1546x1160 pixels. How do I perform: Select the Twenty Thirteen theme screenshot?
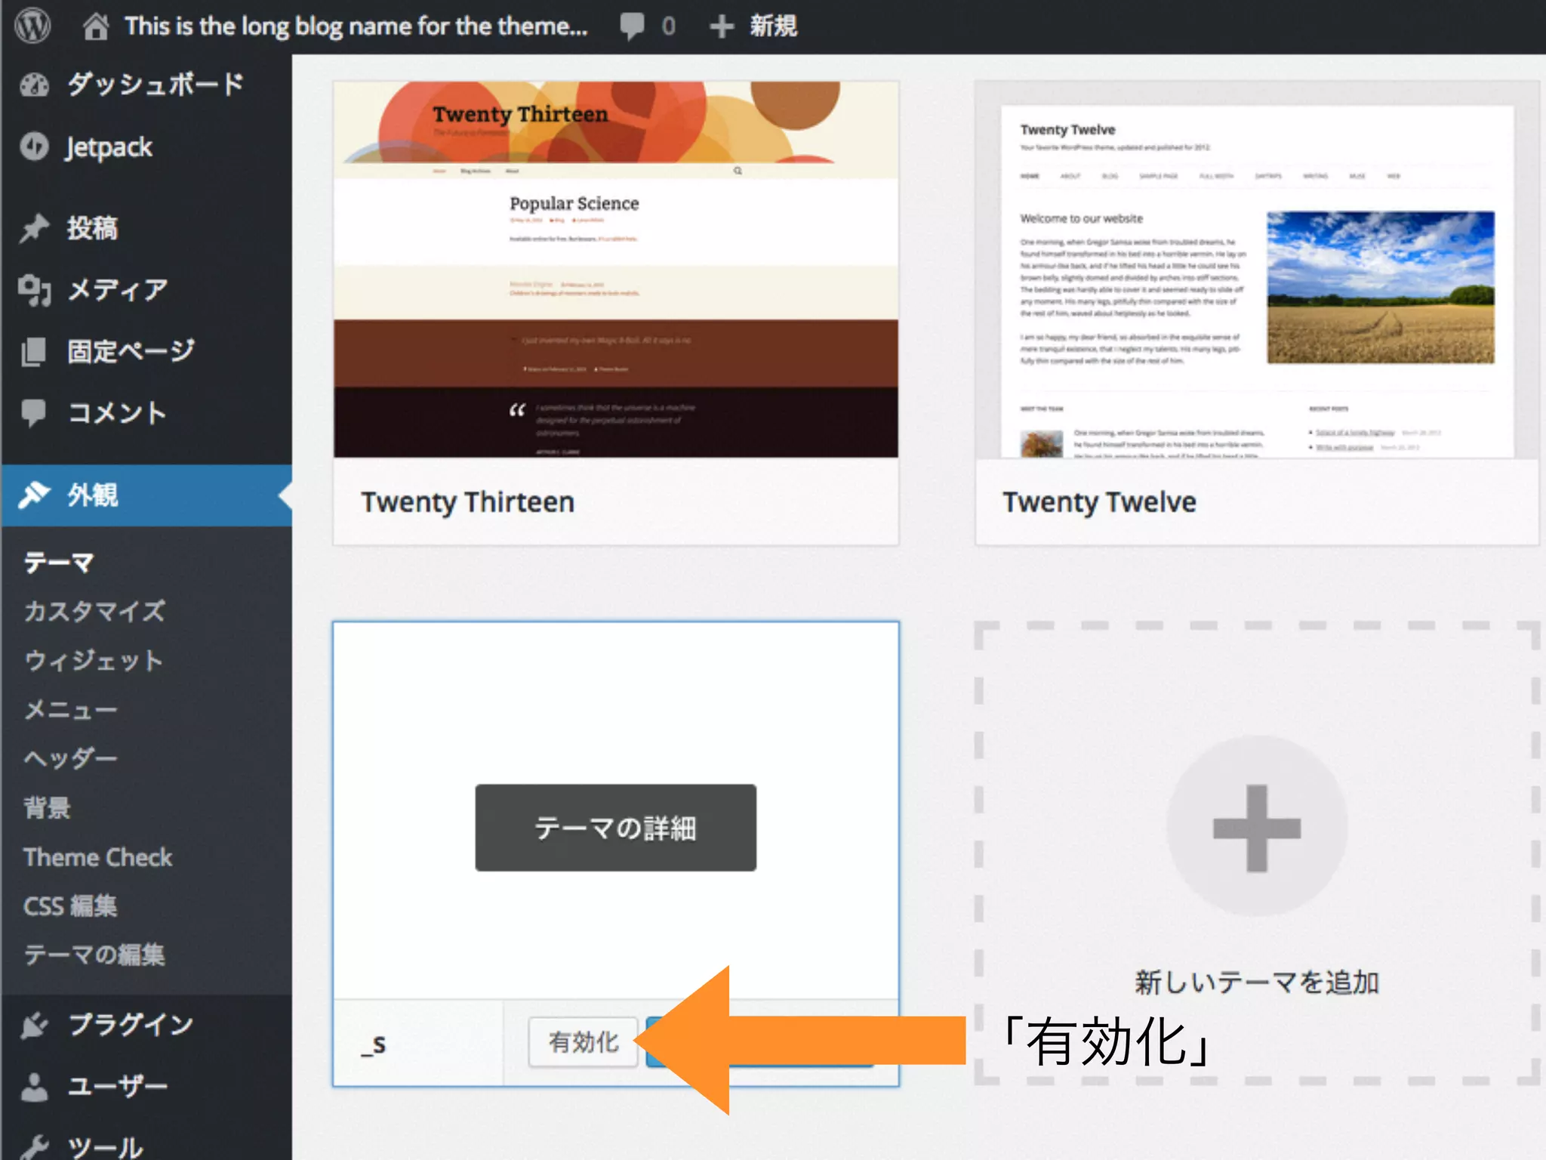(x=616, y=269)
